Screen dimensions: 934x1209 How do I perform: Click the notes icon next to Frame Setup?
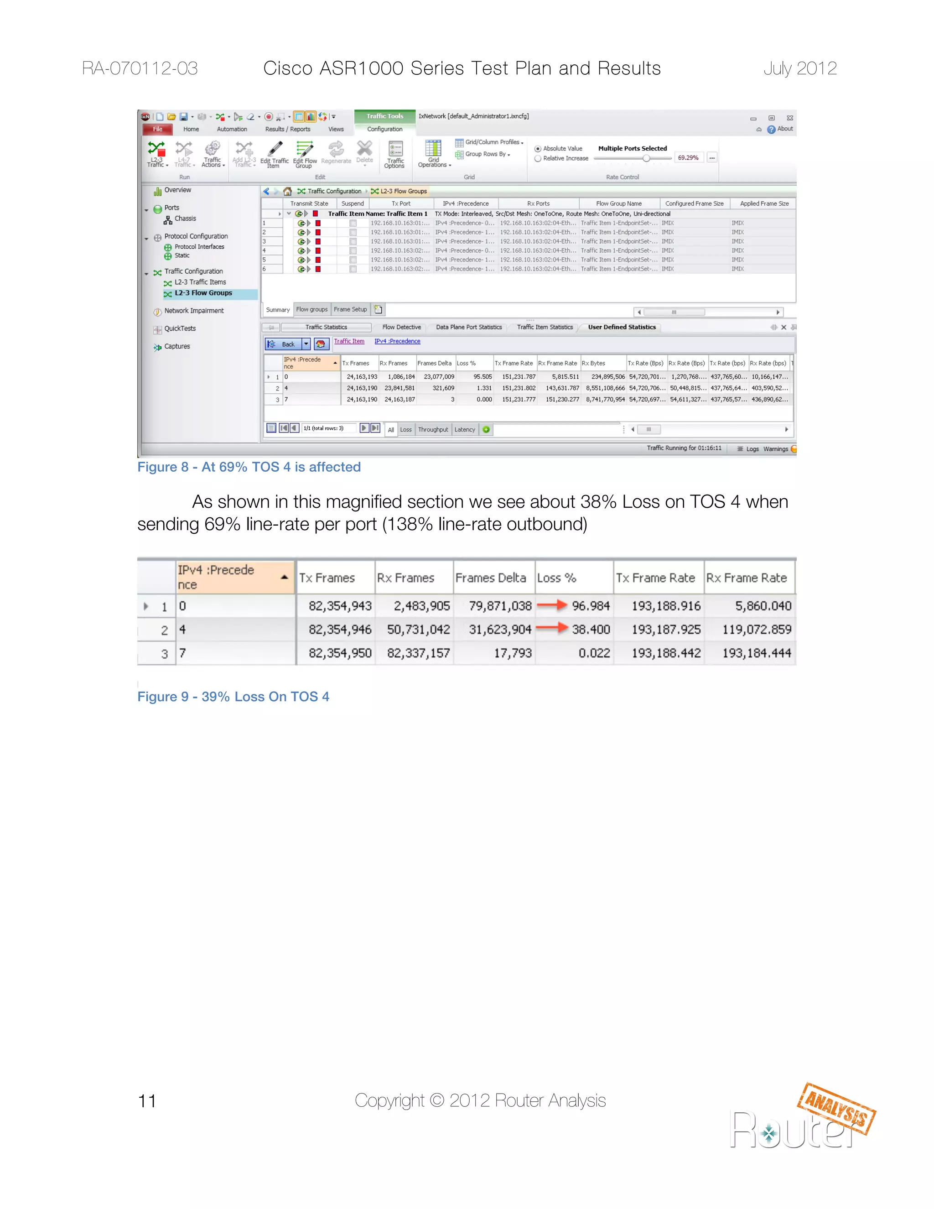pyautogui.click(x=379, y=309)
